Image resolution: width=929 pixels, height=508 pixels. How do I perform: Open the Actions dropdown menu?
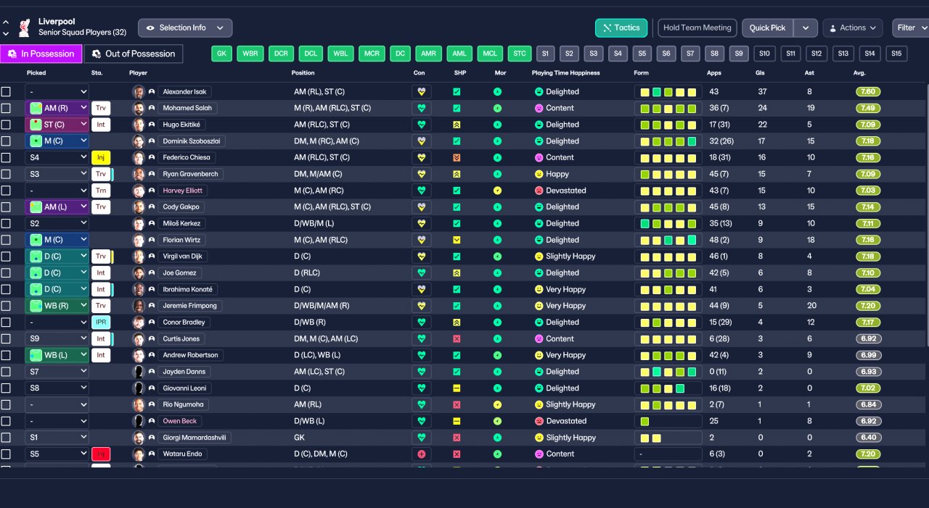[853, 28]
